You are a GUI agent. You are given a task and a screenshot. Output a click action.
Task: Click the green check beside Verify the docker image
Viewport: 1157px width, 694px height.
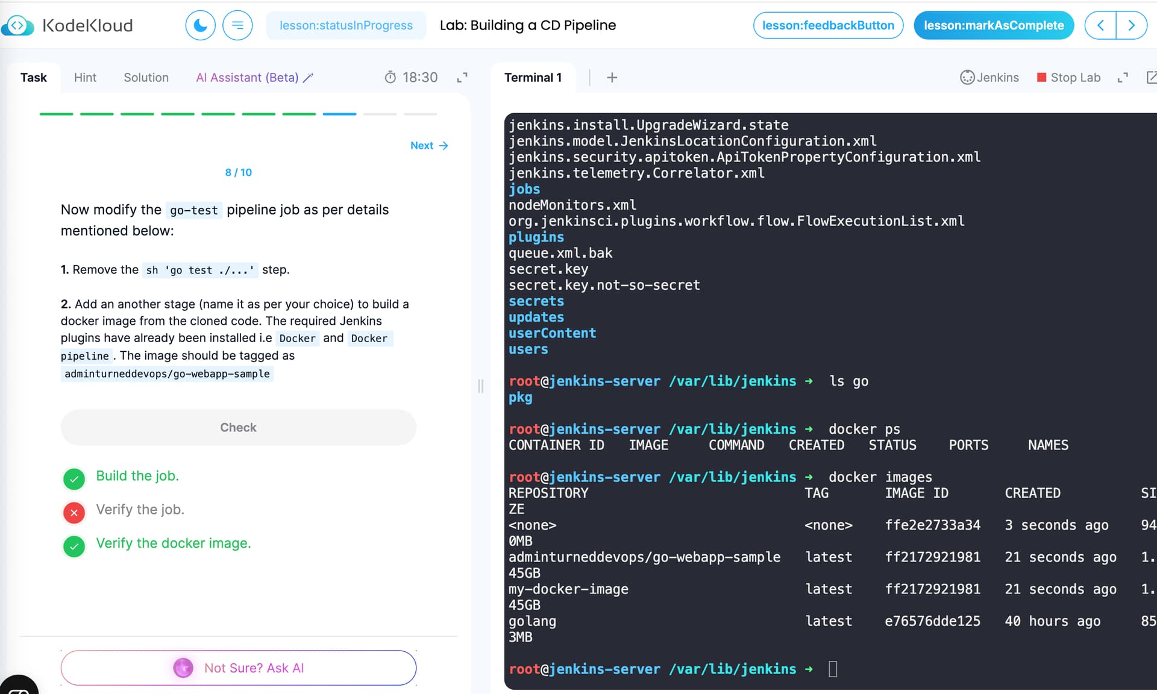tap(74, 546)
